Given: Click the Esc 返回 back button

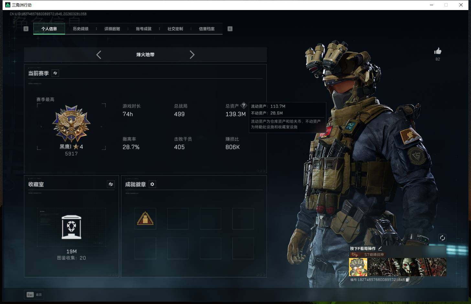Looking at the screenshot, I should (x=34, y=295).
